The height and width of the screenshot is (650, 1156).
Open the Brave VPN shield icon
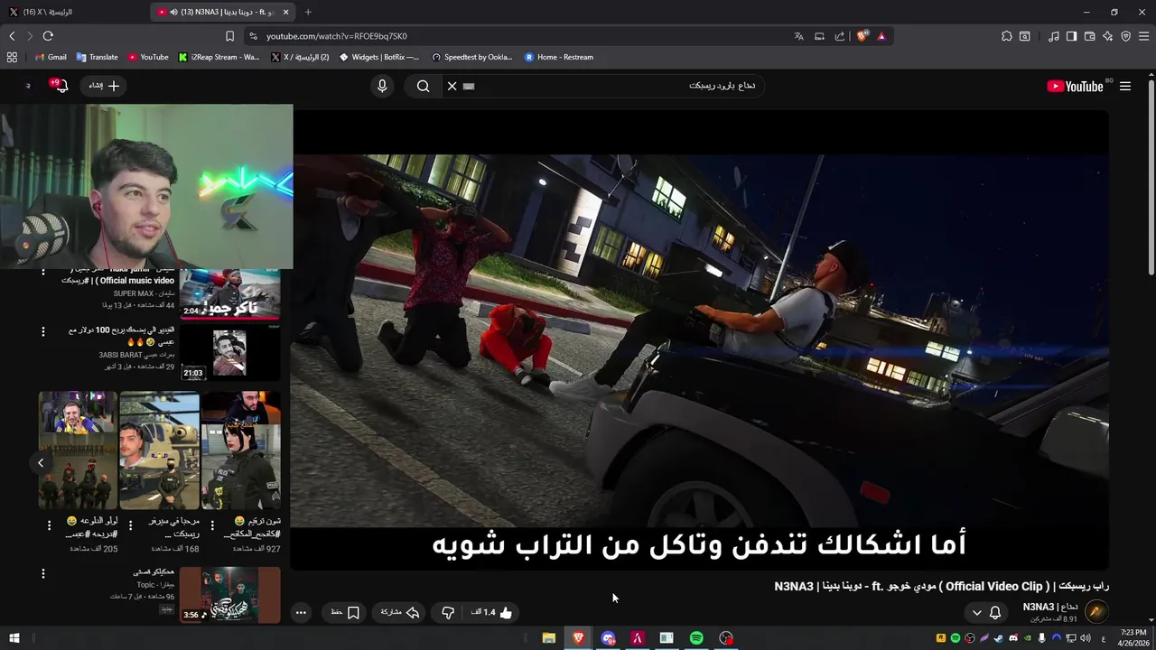pyautogui.click(x=1125, y=36)
